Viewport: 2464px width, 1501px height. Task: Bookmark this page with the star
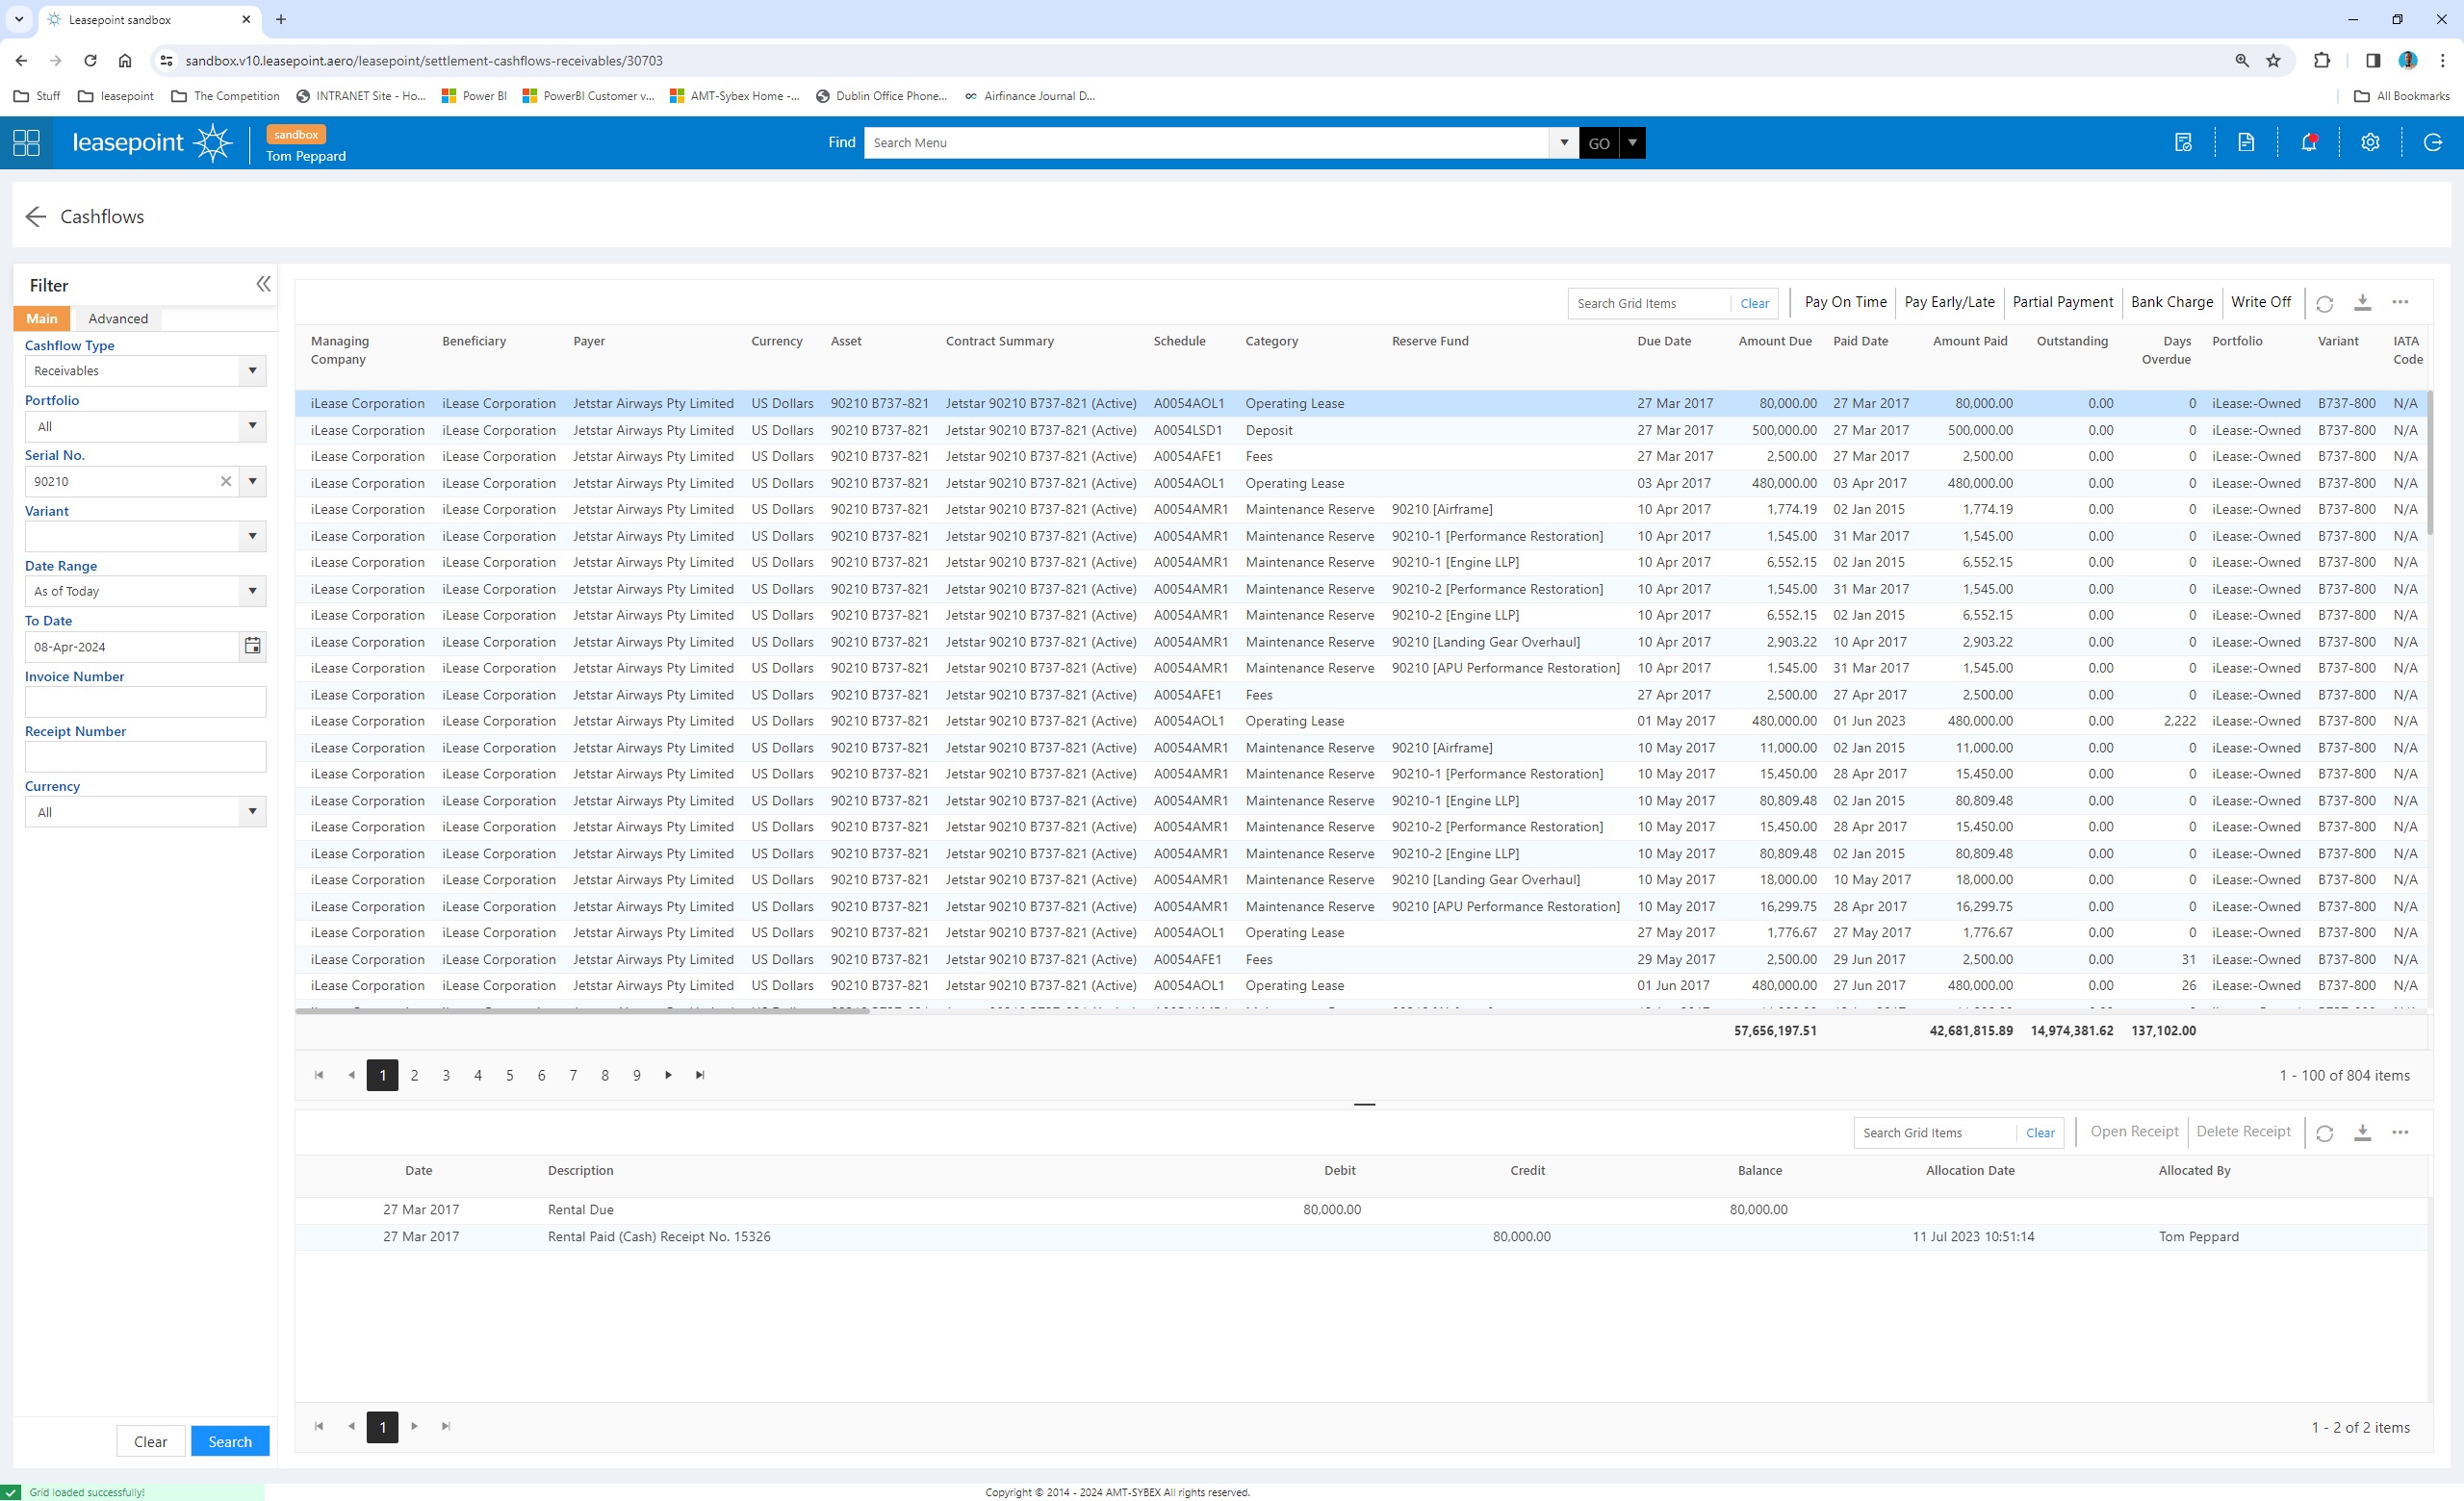tap(2273, 61)
